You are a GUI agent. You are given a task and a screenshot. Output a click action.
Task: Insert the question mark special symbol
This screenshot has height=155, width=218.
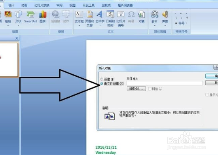187,18
